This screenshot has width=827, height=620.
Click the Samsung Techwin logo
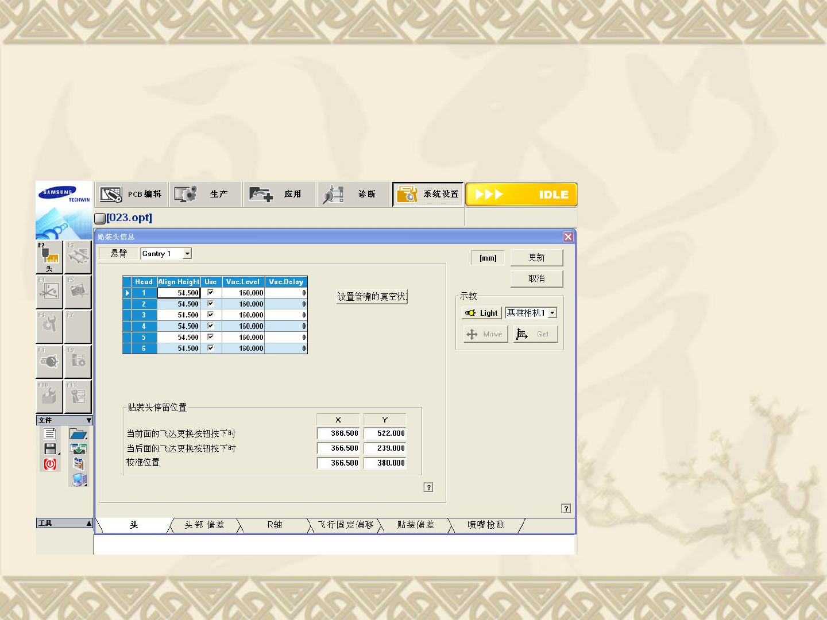64,195
